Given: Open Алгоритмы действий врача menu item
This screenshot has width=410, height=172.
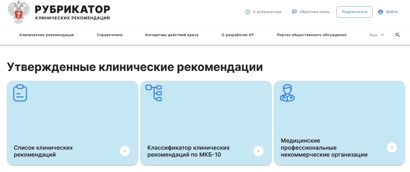Looking at the screenshot, I should [172, 35].
